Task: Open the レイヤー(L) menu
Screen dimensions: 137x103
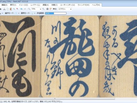Action: click(x=35, y=5)
